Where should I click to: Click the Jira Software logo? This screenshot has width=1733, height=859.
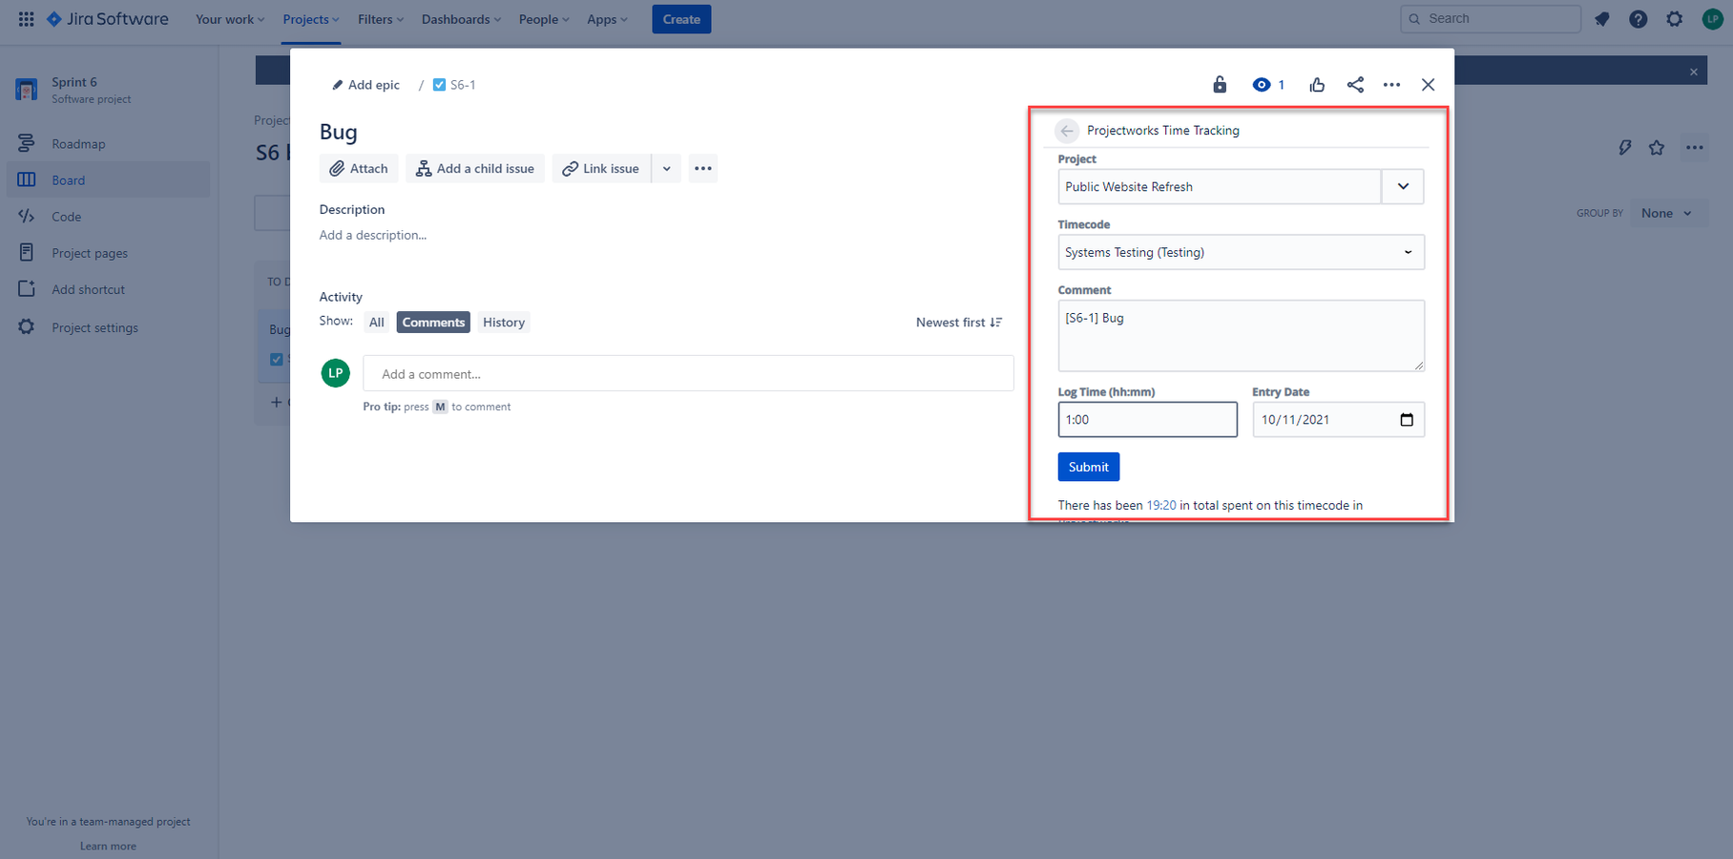(x=108, y=19)
